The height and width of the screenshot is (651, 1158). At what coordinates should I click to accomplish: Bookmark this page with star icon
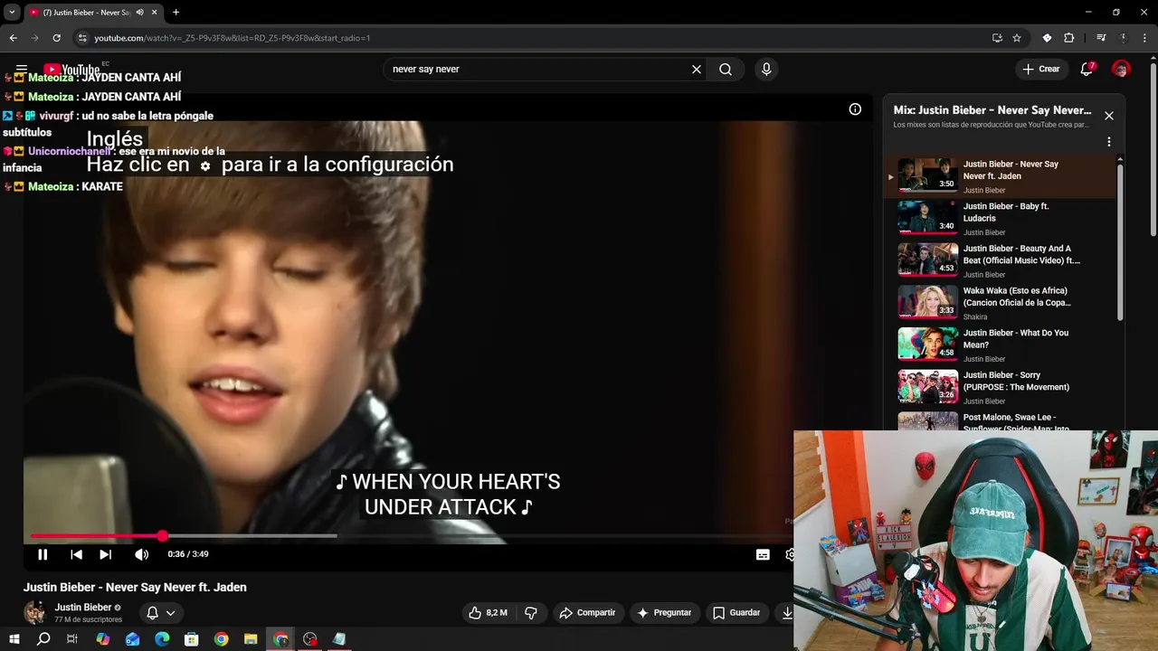pyautogui.click(x=1017, y=38)
